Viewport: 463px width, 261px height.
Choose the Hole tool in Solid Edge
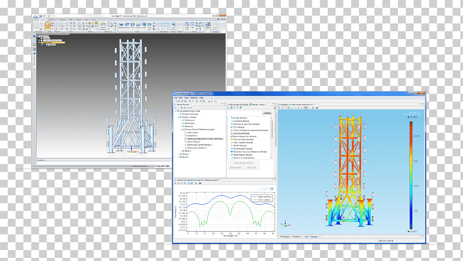click(x=133, y=26)
